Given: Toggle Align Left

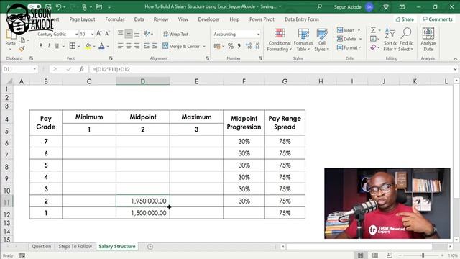Looking at the screenshot, I should point(120,46).
